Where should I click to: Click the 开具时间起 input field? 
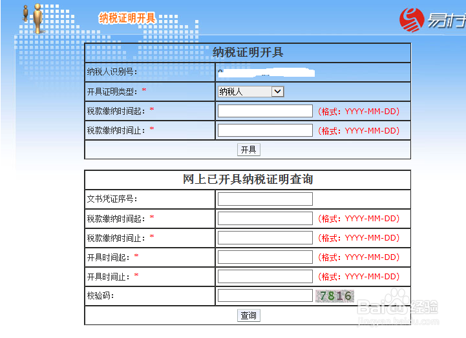pyautogui.click(x=265, y=257)
